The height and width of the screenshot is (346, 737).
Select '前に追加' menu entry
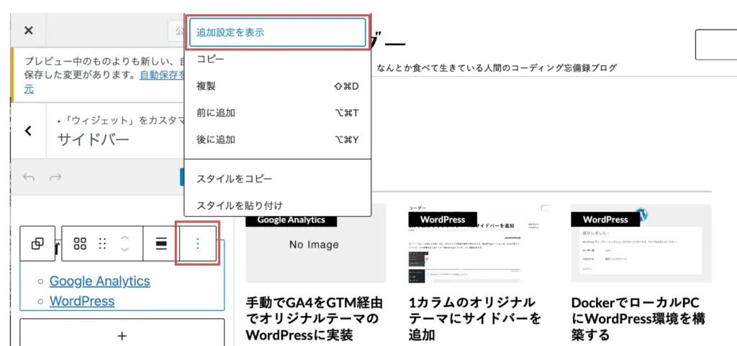pyautogui.click(x=277, y=113)
